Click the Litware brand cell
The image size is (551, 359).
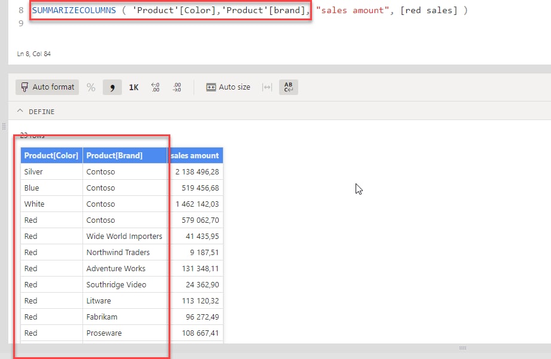click(x=125, y=301)
